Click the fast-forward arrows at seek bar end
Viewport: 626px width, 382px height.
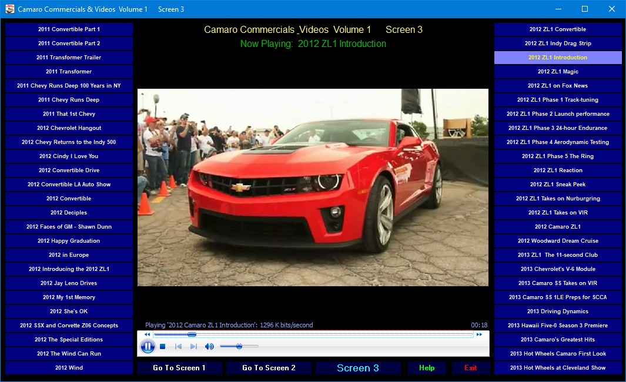[x=479, y=334]
